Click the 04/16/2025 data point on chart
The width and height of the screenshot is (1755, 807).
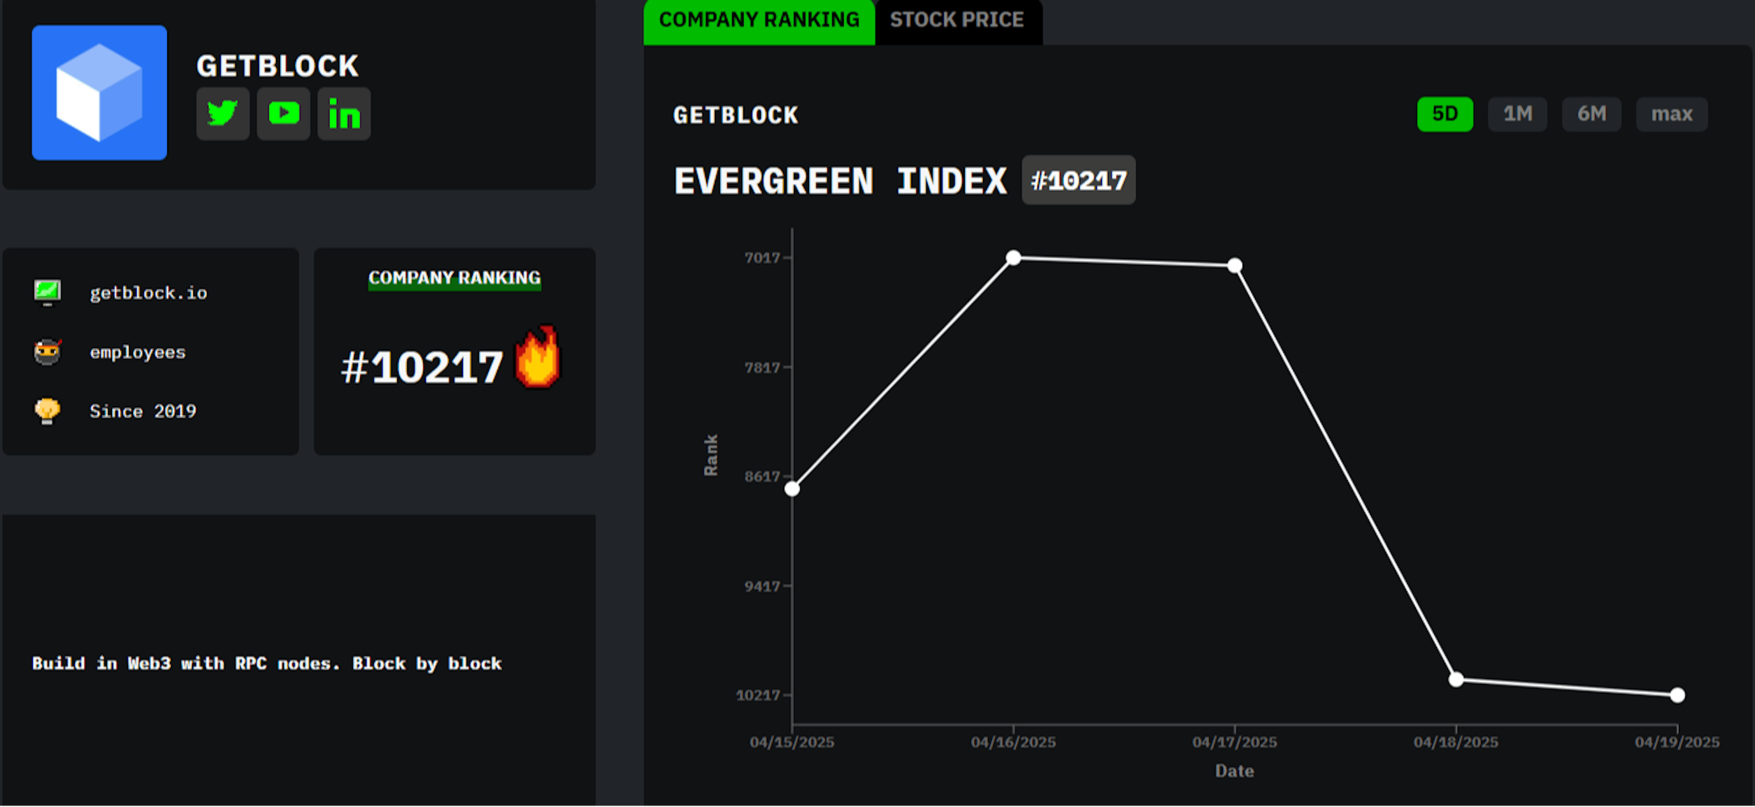tap(1013, 257)
